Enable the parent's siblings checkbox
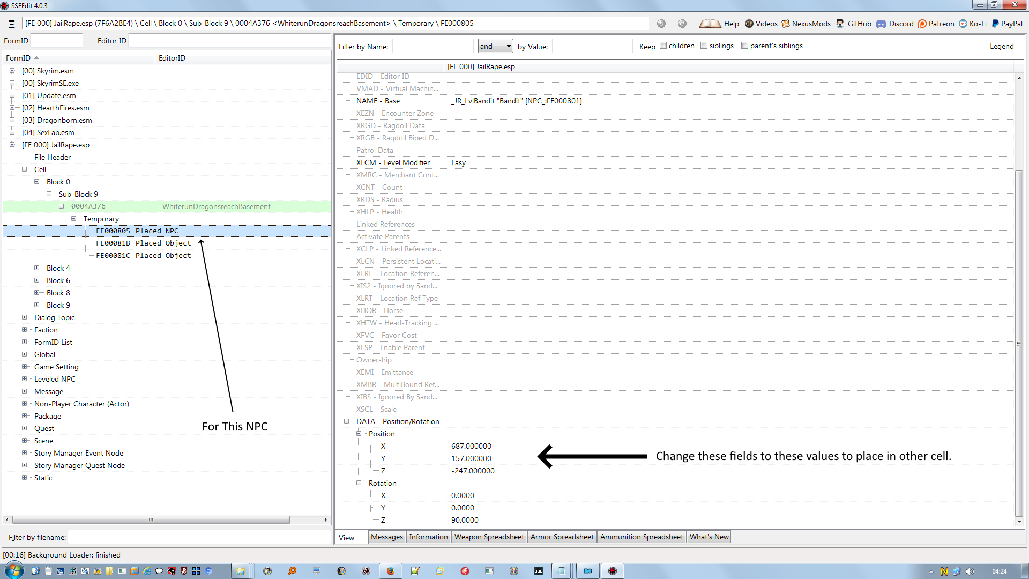The width and height of the screenshot is (1029, 579). 744,46
